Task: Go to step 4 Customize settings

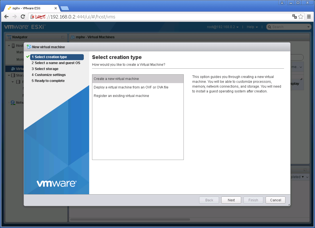Action: (x=49, y=75)
